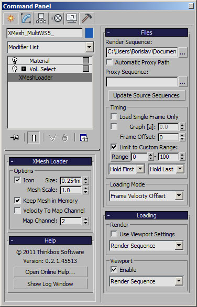This screenshot has height=307, width=197.
Task: Enable Load Single Frame Only checkbox
Action: [x=114, y=117]
